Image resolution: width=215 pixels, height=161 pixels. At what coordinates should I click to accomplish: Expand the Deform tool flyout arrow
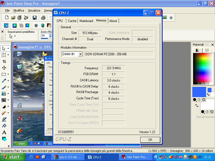tap(8, 55)
